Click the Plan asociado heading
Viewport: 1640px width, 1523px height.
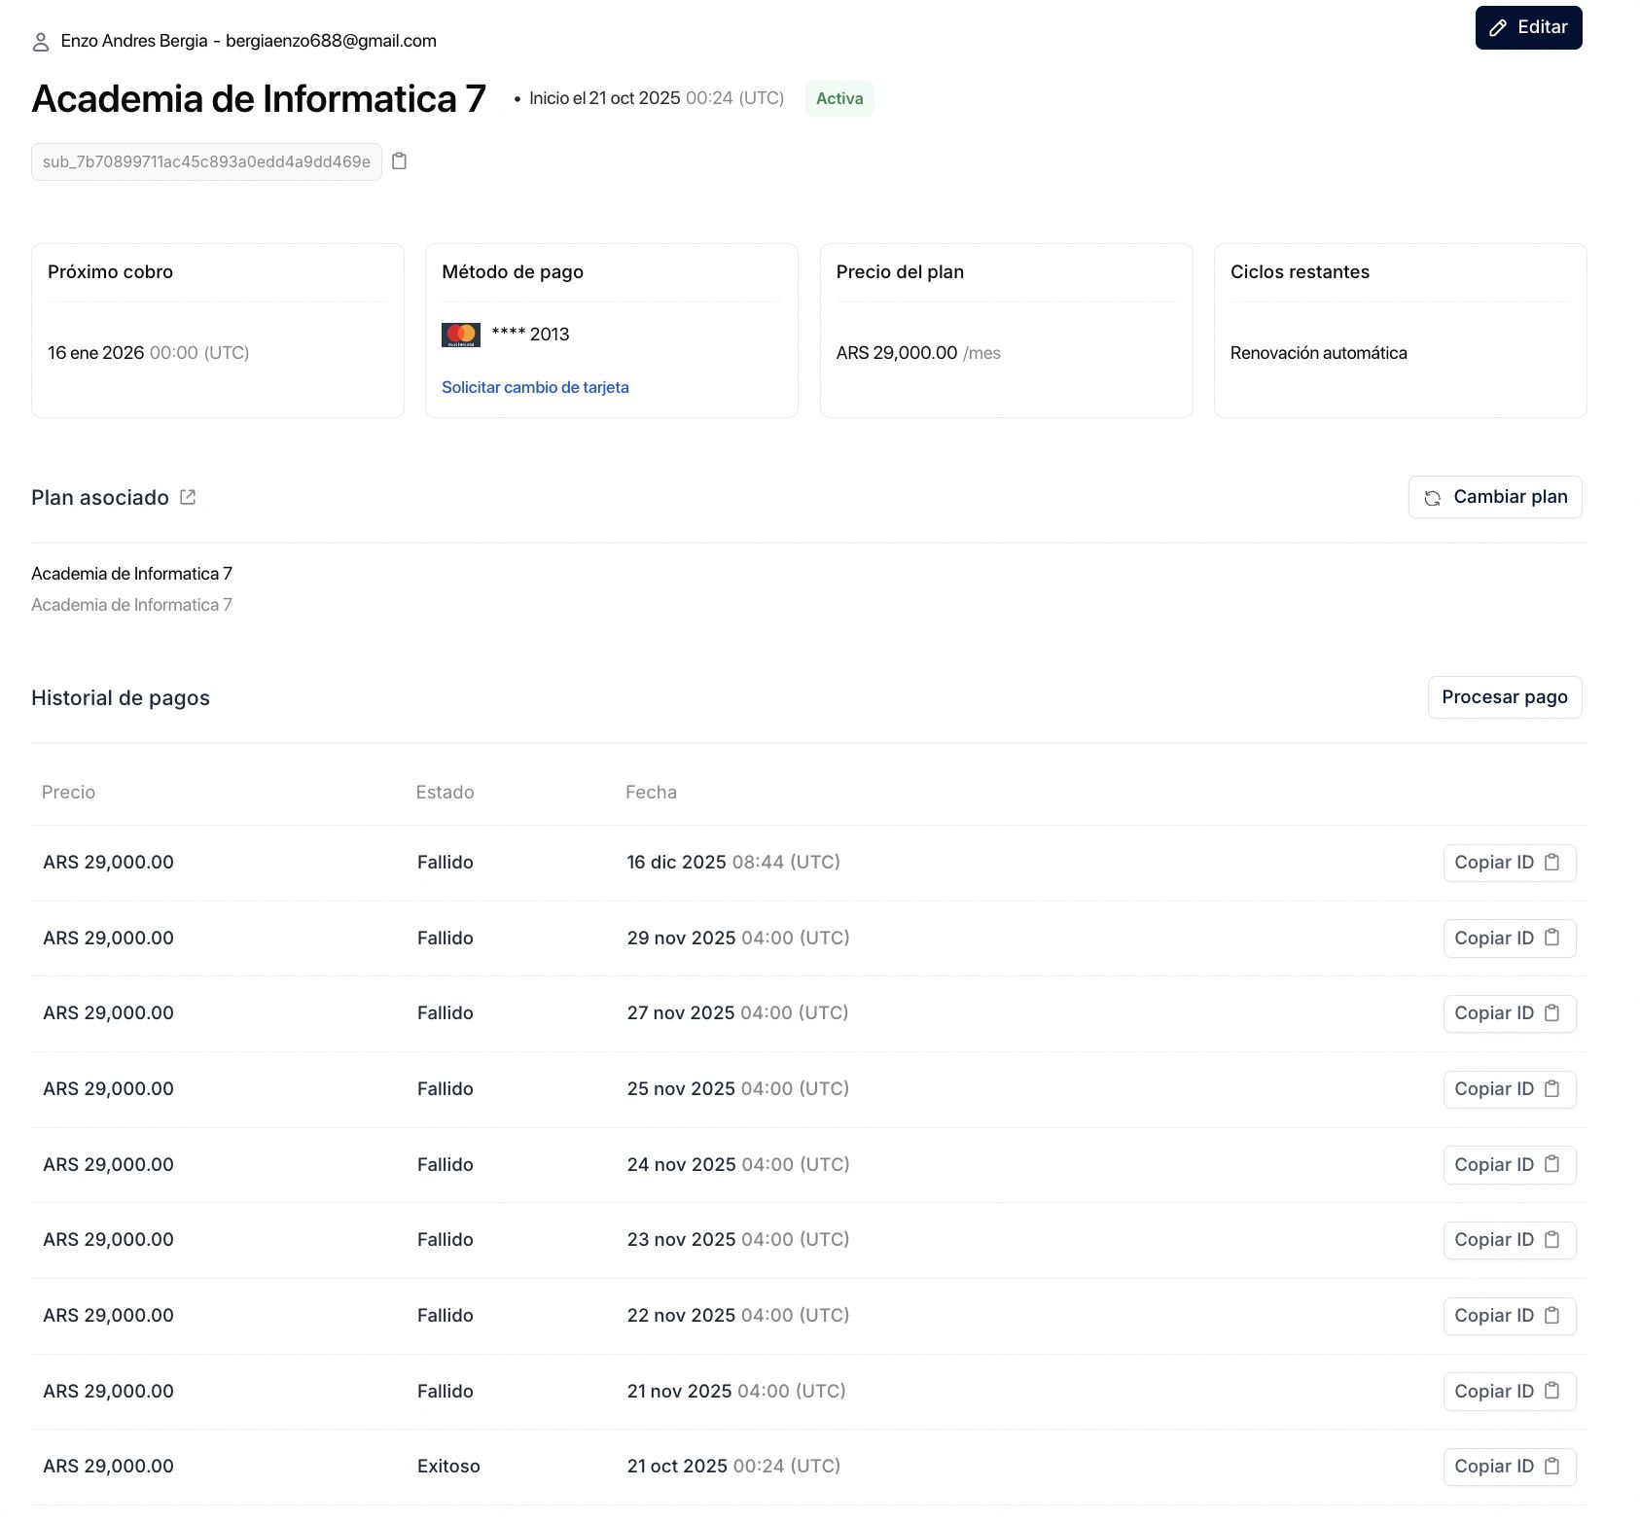pyautogui.click(x=100, y=498)
